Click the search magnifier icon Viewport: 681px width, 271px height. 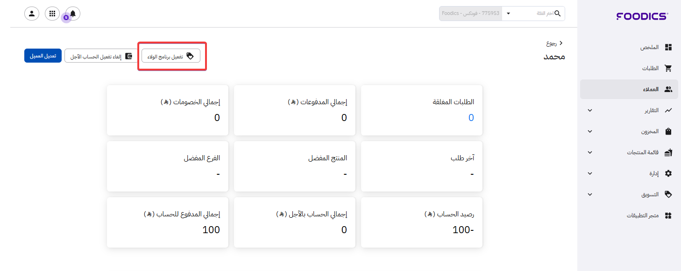pyautogui.click(x=557, y=14)
